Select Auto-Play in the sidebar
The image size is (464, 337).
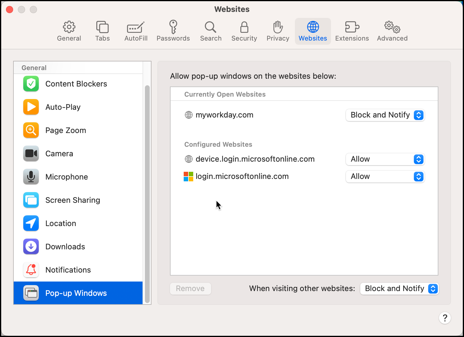[63, 107]
